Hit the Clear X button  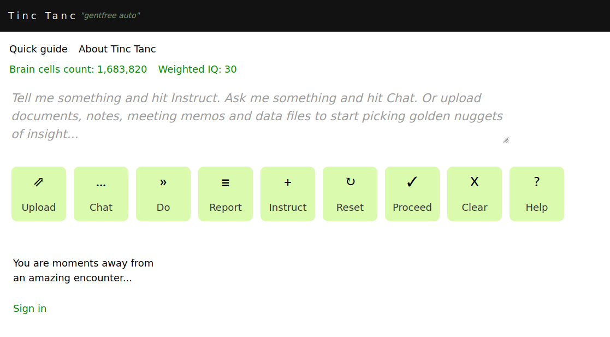tap(475, 194)
